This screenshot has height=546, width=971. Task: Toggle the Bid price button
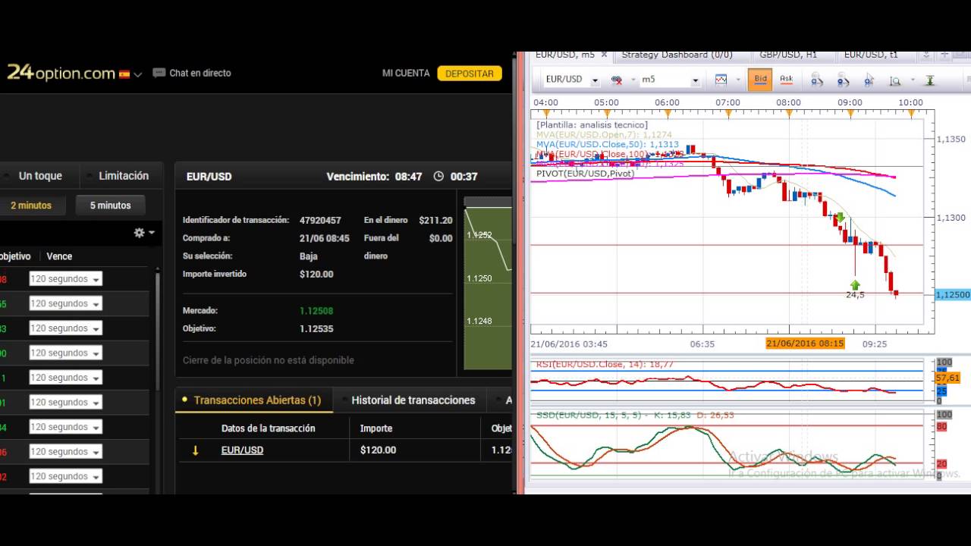click(760, 79)
